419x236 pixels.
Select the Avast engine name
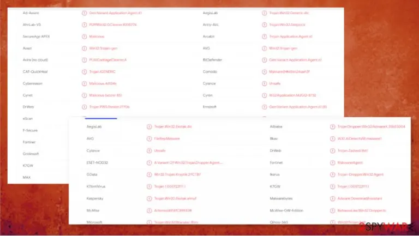coord(27,49)
